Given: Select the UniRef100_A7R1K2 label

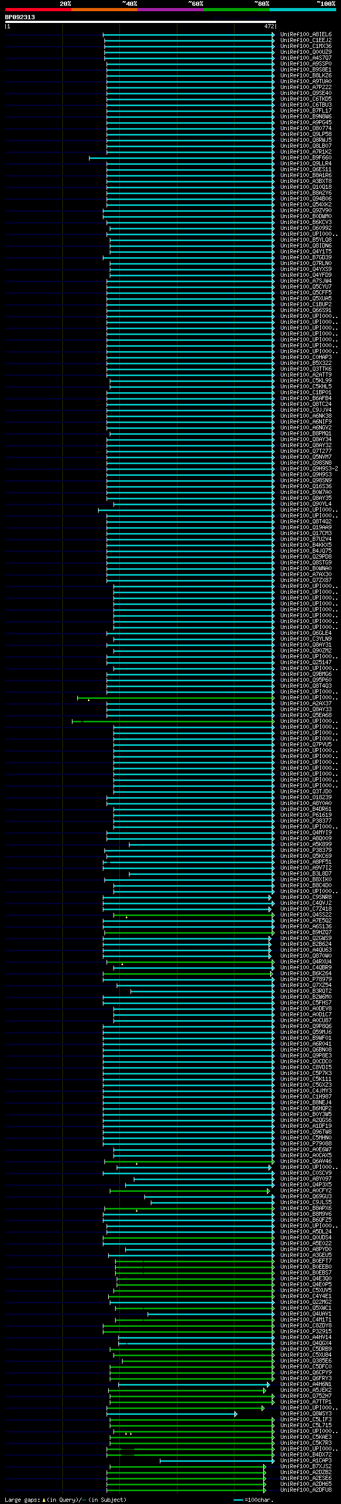Looking at the screenshot, I should tap(305, 152).
